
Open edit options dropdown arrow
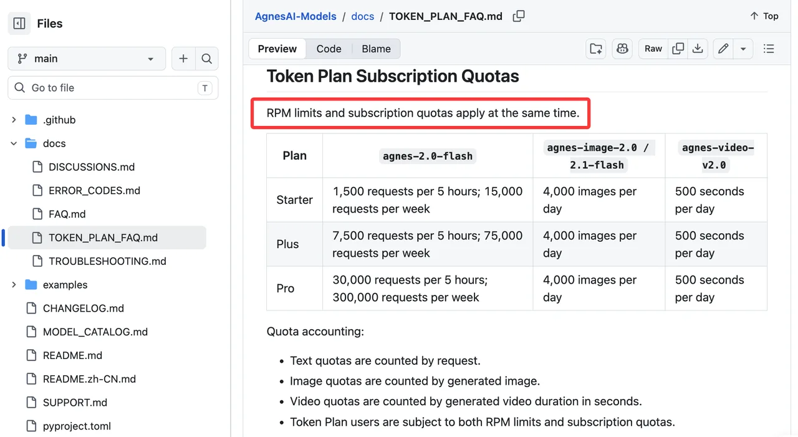click(743, 49)
